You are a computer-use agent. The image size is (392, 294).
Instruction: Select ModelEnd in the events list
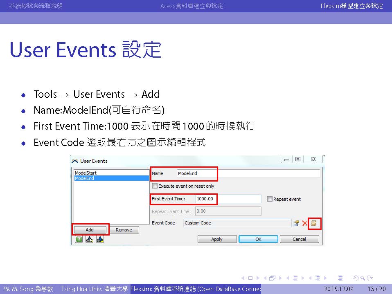(84, 178)
